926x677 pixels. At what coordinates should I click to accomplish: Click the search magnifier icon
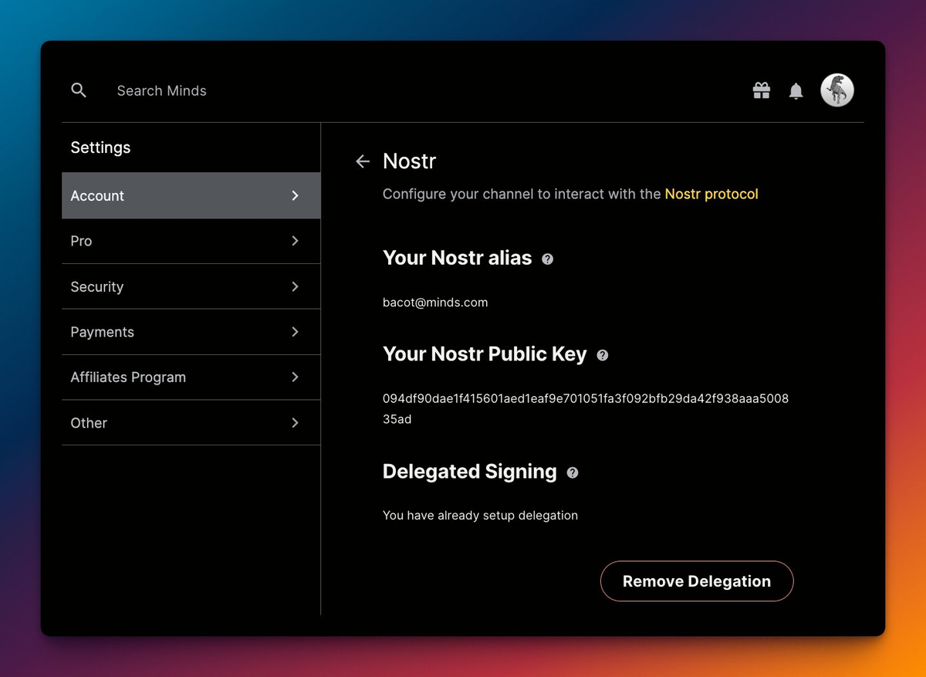[x=78, y=90]
